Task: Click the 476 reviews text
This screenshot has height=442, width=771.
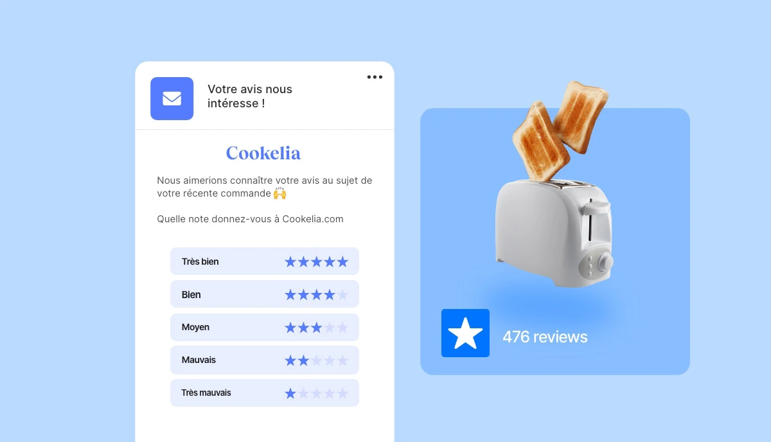Action: 545,337
